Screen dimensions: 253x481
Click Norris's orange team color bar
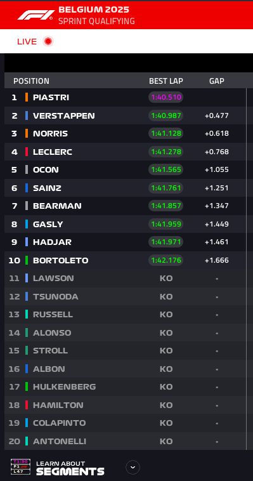pyautogui.click(x=27, y=133)
